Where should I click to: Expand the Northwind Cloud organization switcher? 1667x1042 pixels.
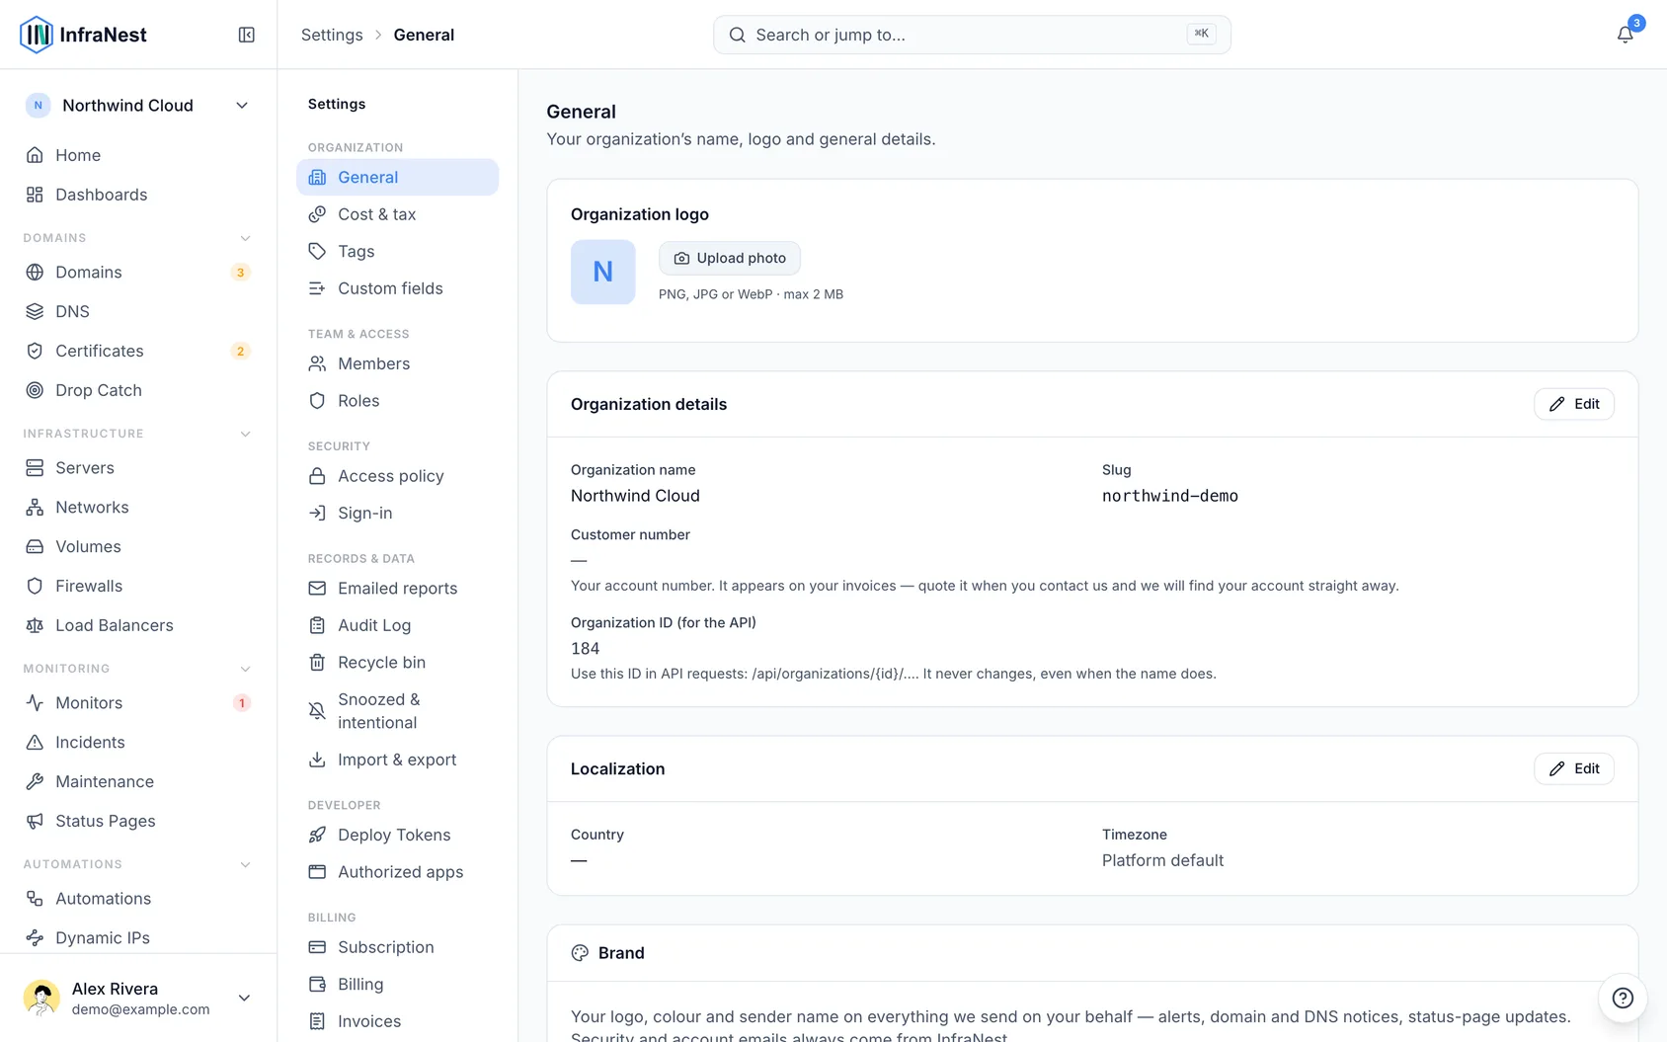pos(136,106)
